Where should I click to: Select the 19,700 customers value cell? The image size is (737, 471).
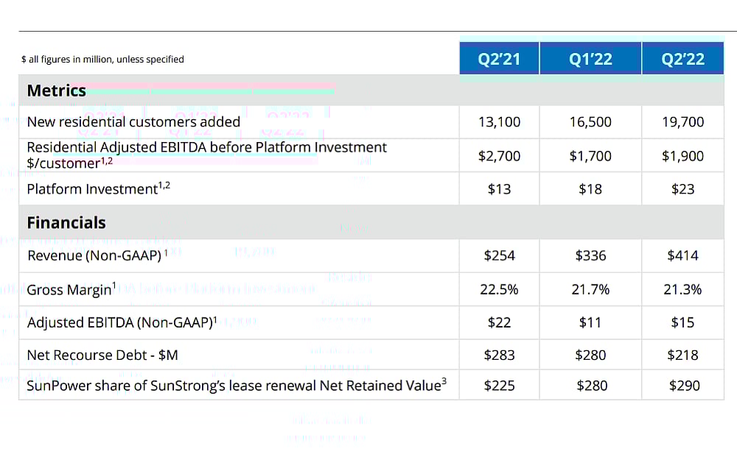tap(682, 122)
